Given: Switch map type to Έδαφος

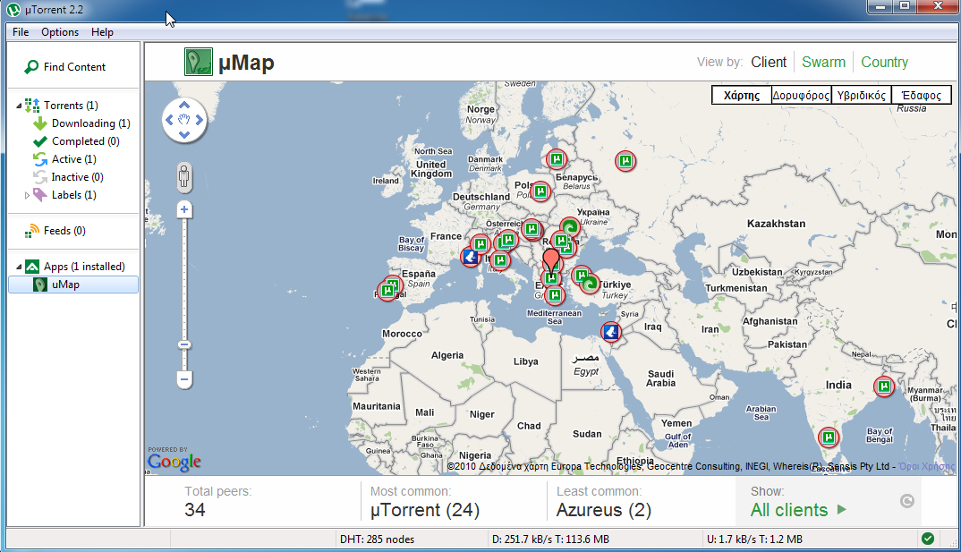Looking at the screenshot, I should [x=921, y=95].
